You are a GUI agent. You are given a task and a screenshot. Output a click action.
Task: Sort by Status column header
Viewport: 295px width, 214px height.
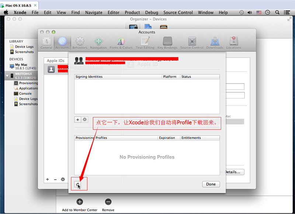[x=200, y=77]
